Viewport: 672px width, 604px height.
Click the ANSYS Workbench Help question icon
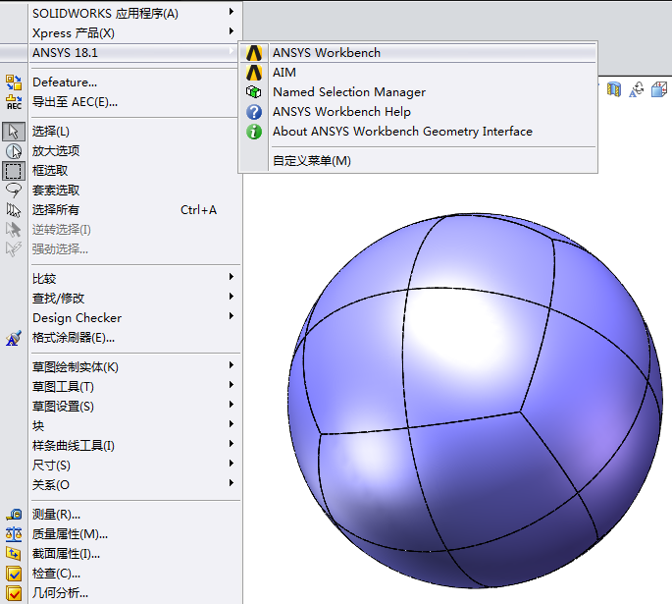(254, 112)
